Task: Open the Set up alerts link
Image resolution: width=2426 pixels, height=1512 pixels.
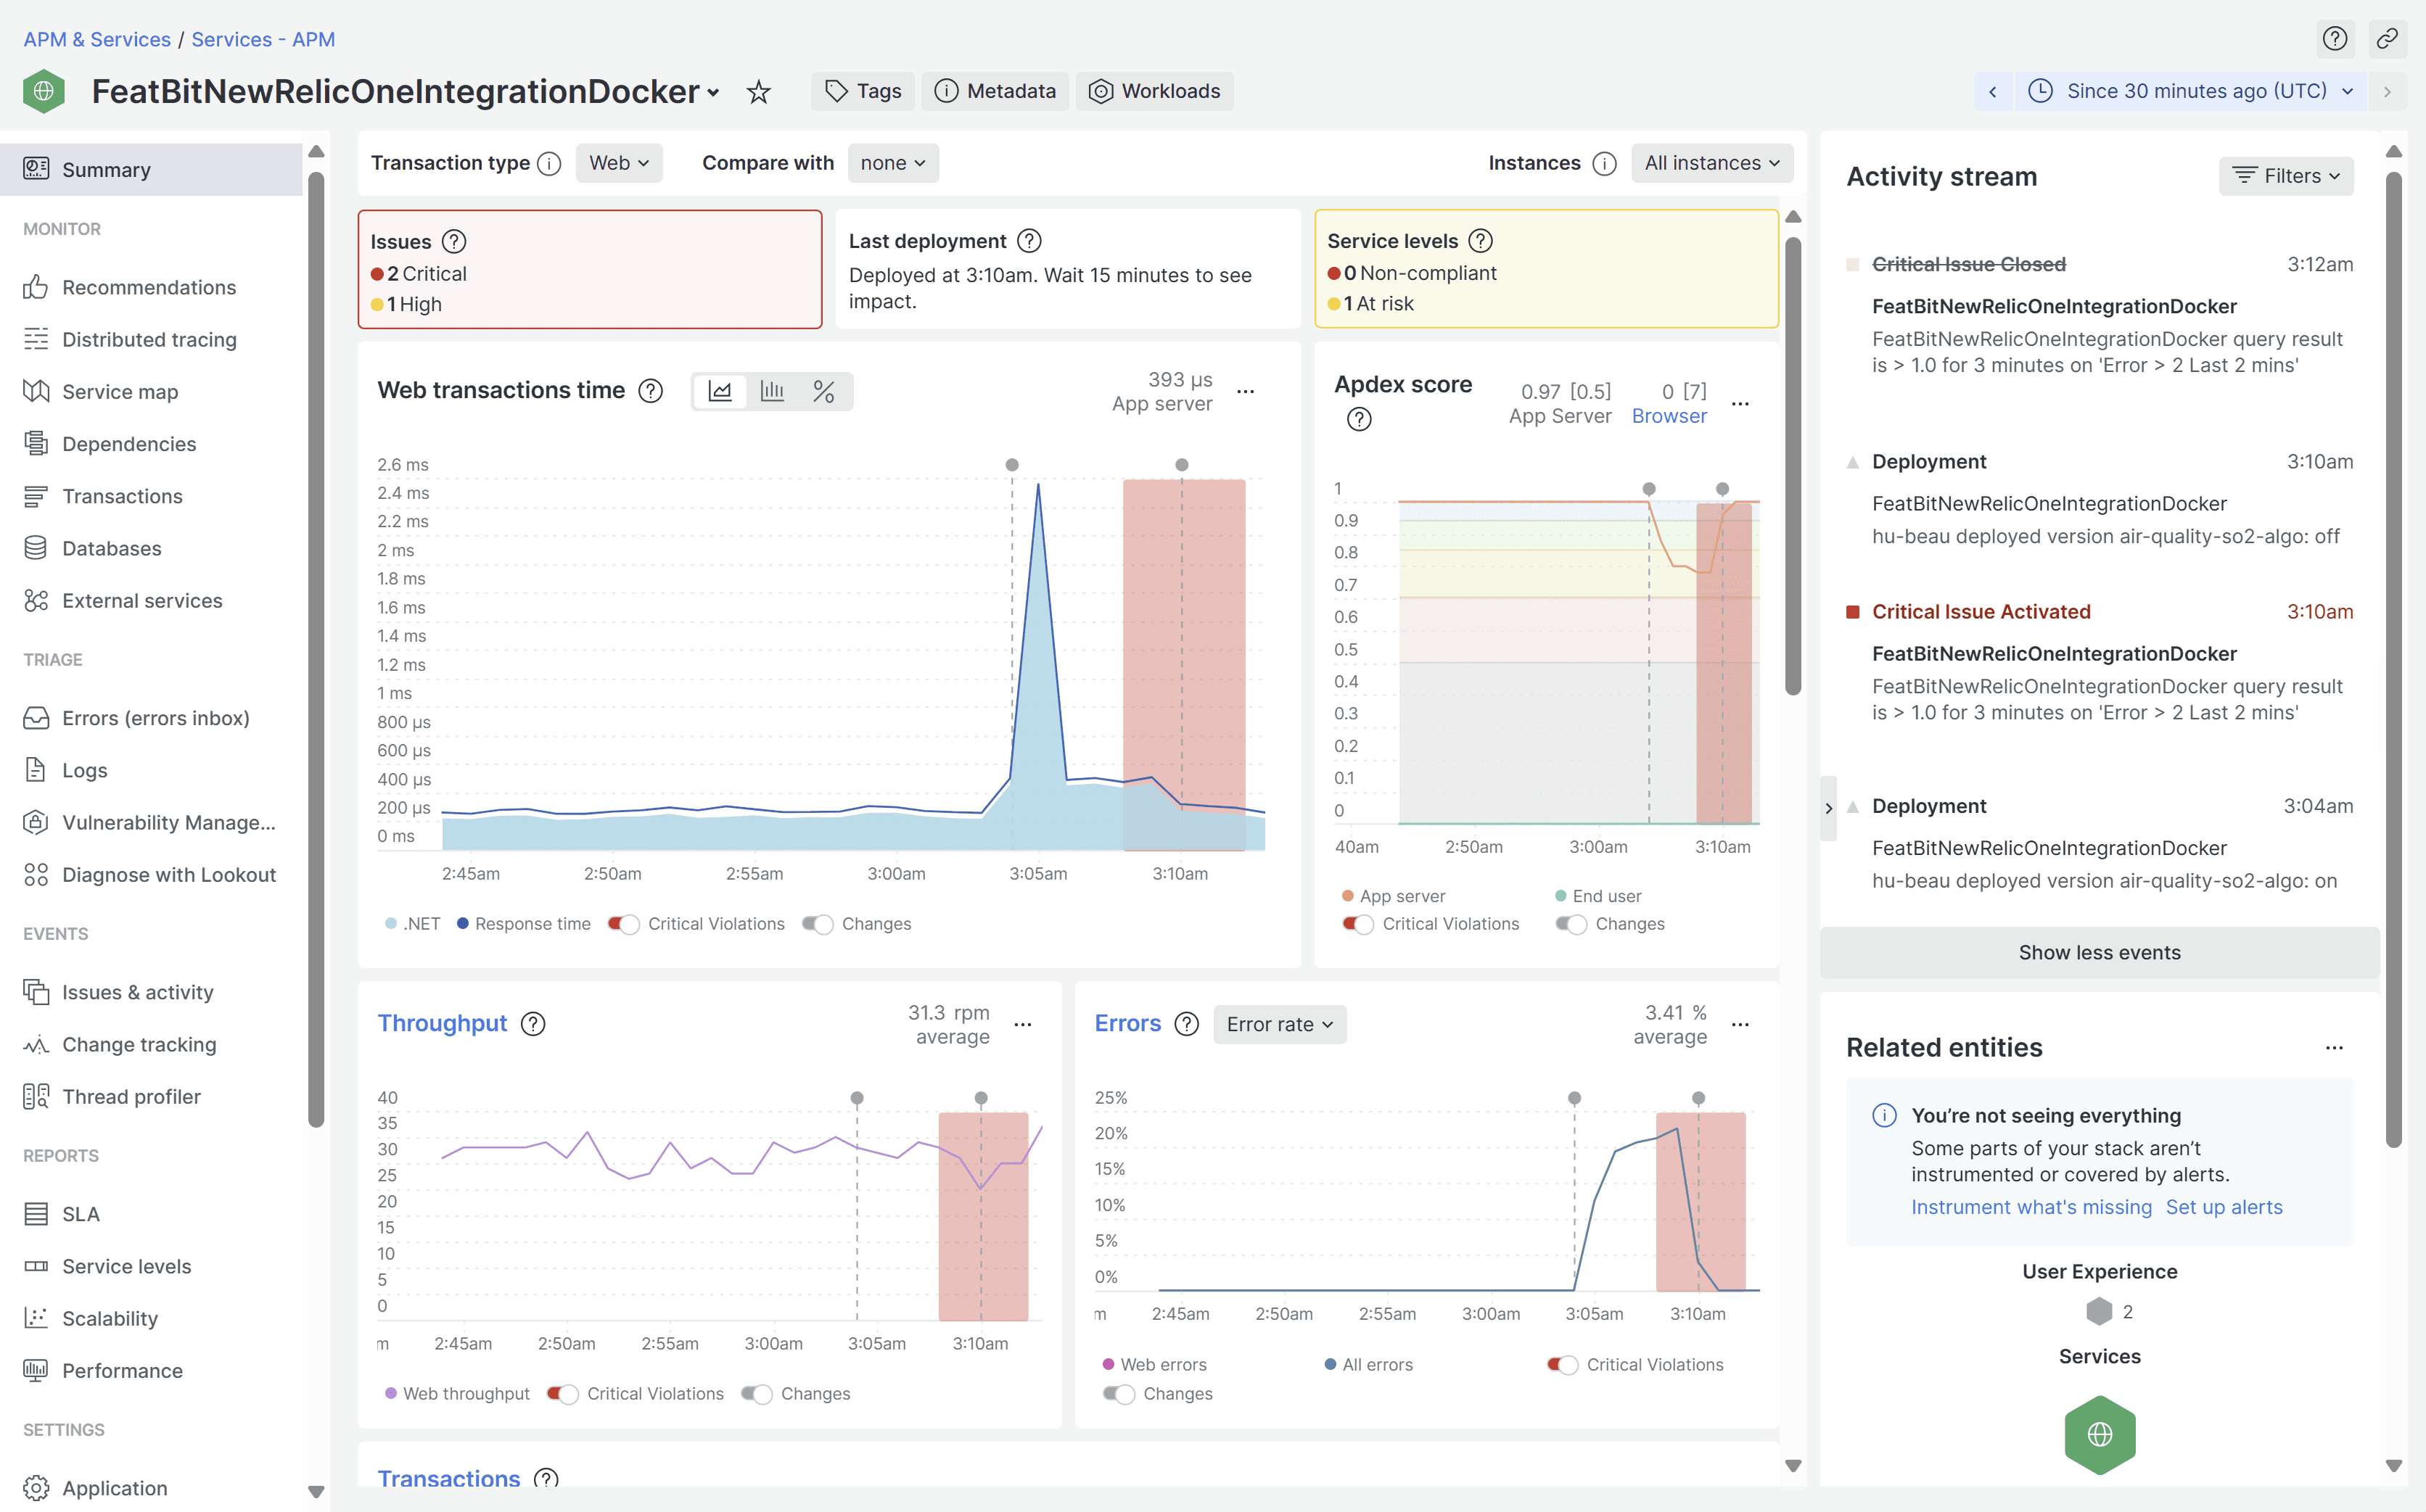Action: pos(2224,1207)
